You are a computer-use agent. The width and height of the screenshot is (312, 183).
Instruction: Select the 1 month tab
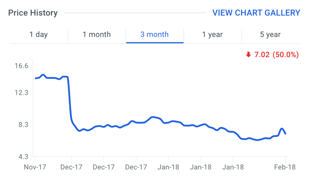(x=97, y=35)
